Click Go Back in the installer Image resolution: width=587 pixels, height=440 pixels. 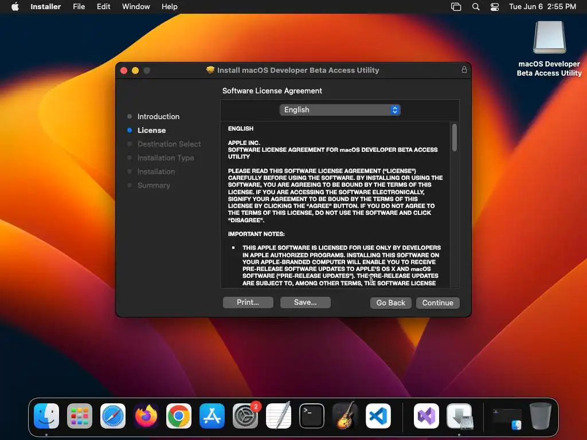point(390,302)
